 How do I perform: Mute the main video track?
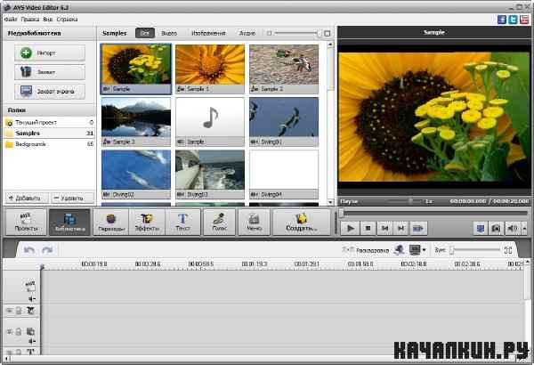[x=32, y=299]
